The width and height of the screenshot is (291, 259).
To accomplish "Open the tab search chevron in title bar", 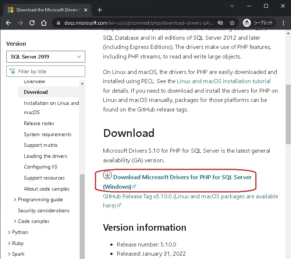I will pos(232,6).
